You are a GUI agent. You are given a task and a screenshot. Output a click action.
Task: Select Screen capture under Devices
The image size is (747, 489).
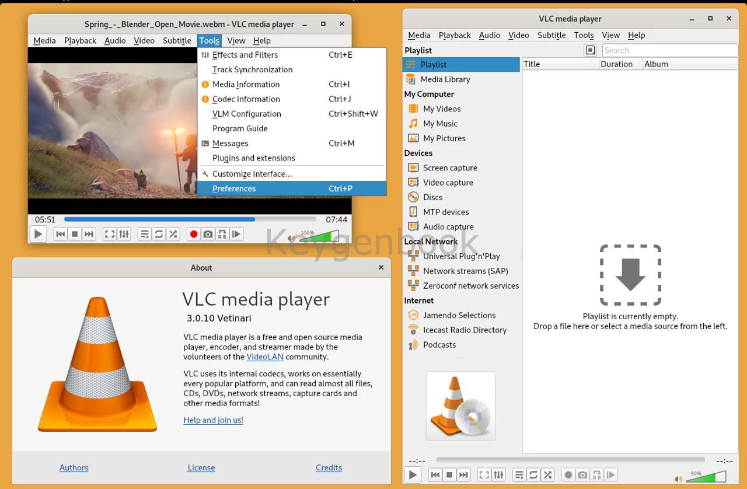tap(449, 168)
